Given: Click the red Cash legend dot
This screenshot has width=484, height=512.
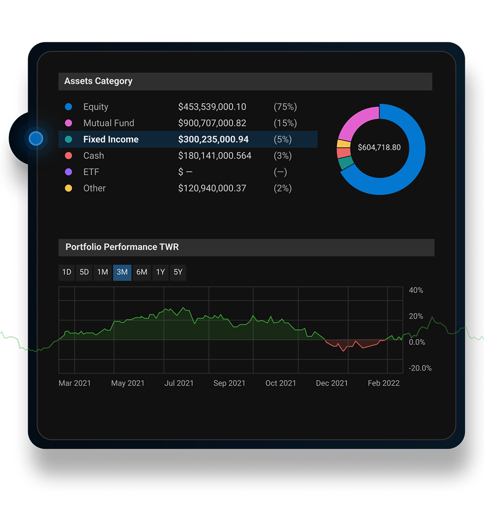Looking at the screenshot, I should pyautogui.click(x=69, y=155).
